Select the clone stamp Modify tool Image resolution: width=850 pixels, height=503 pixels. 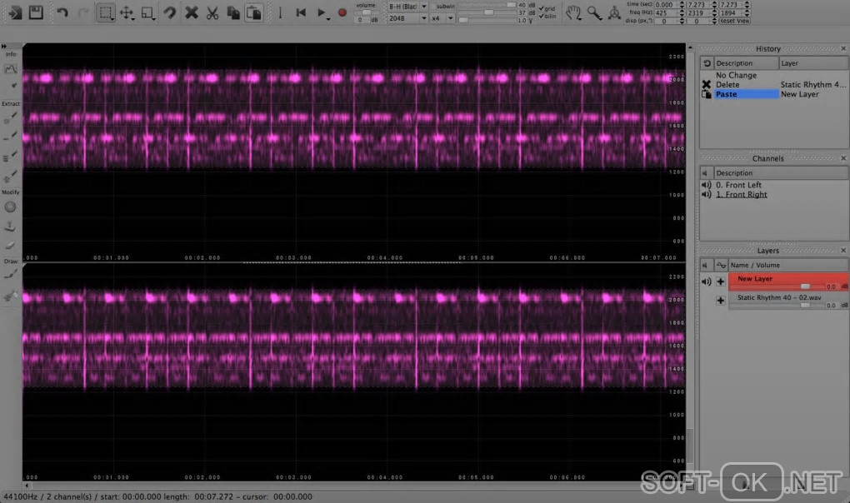(x=10, y=227)
